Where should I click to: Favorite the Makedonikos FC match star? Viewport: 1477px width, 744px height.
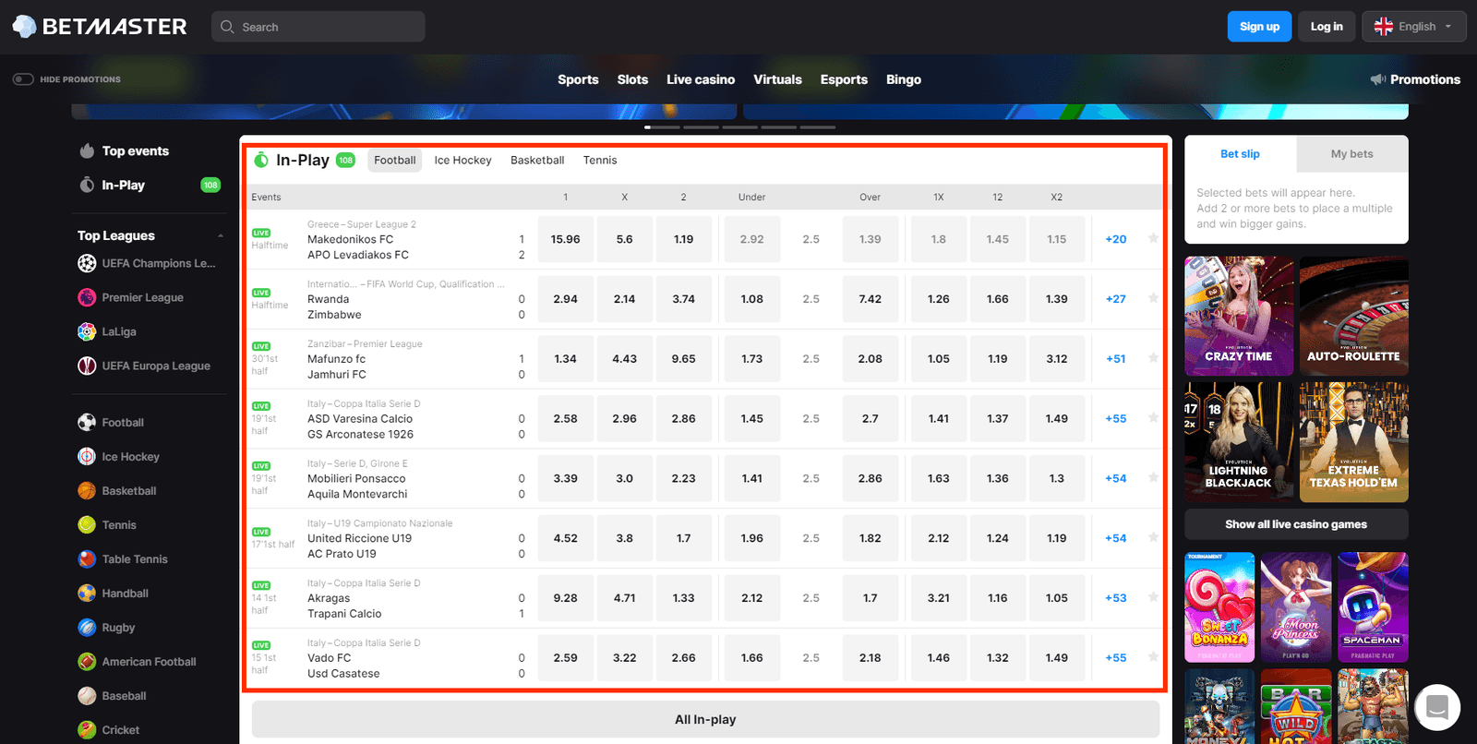point(1153,238)
